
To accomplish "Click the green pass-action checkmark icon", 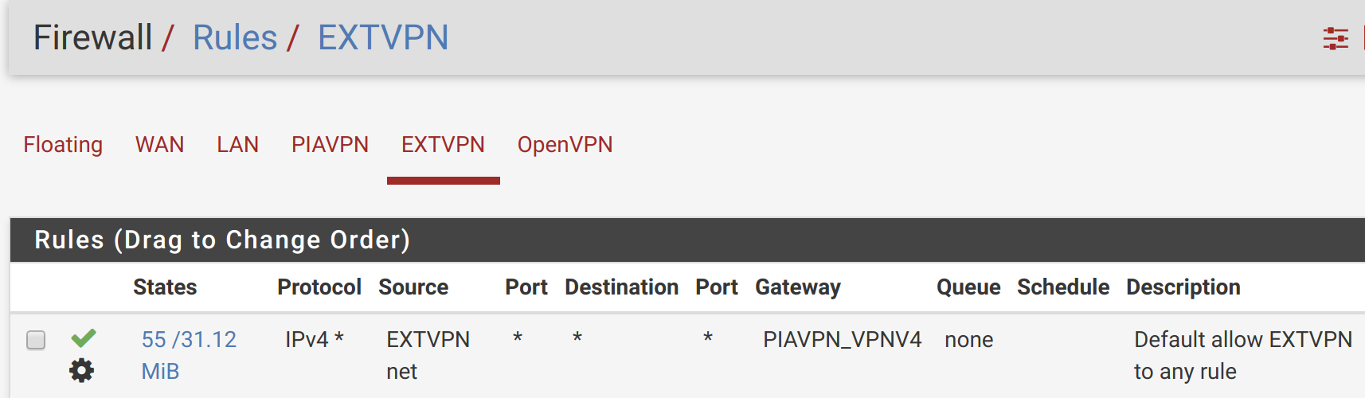I will [83, 338].
